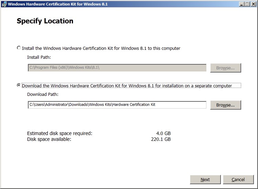Maximize the setup window
258x189 pixels.
pos(247,4)
